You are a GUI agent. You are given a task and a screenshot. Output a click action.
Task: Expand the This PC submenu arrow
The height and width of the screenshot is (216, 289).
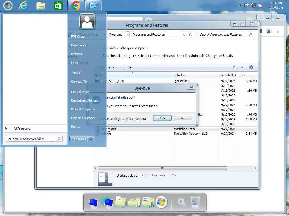pos(102,73)
